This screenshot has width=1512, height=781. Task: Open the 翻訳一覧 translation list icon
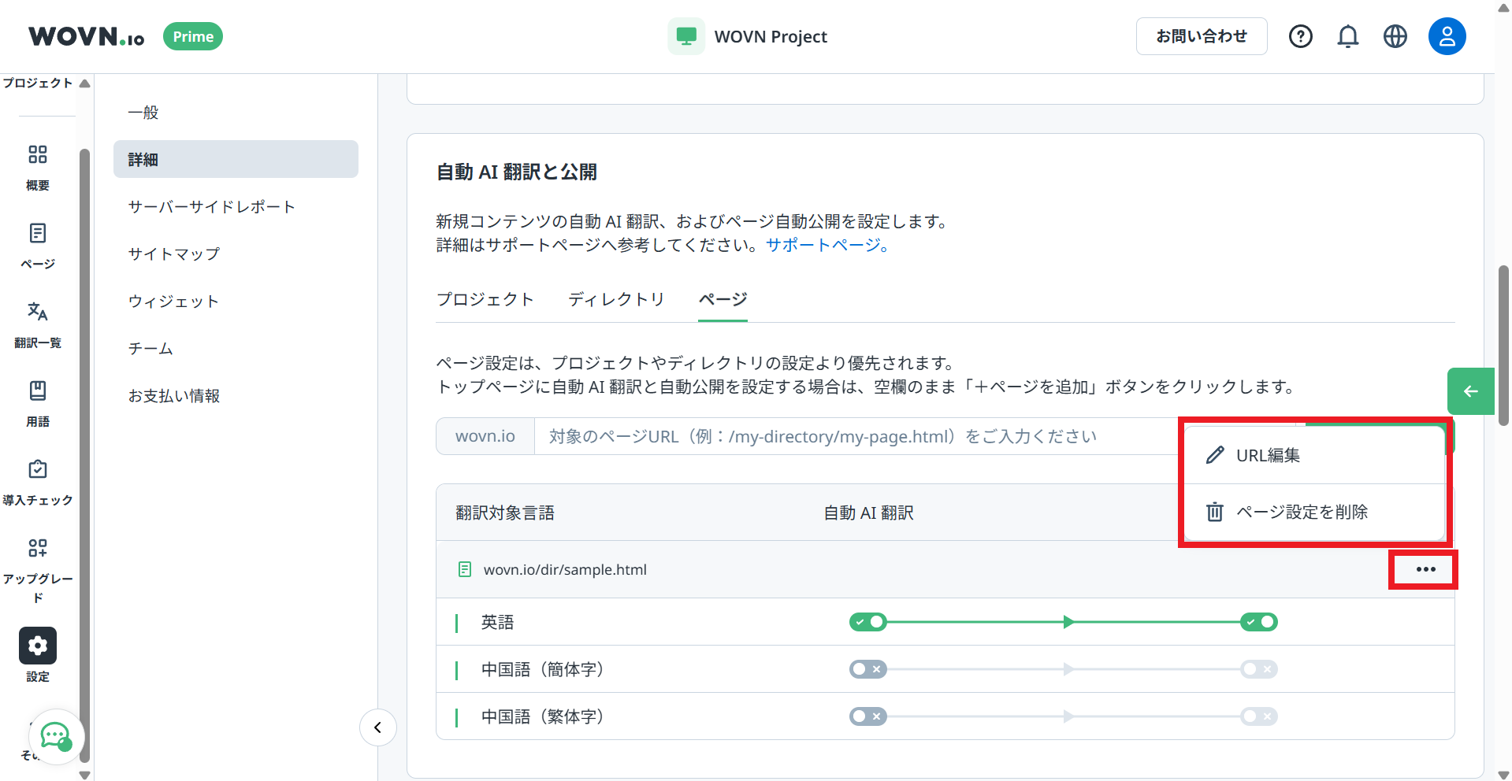(37, 312)
